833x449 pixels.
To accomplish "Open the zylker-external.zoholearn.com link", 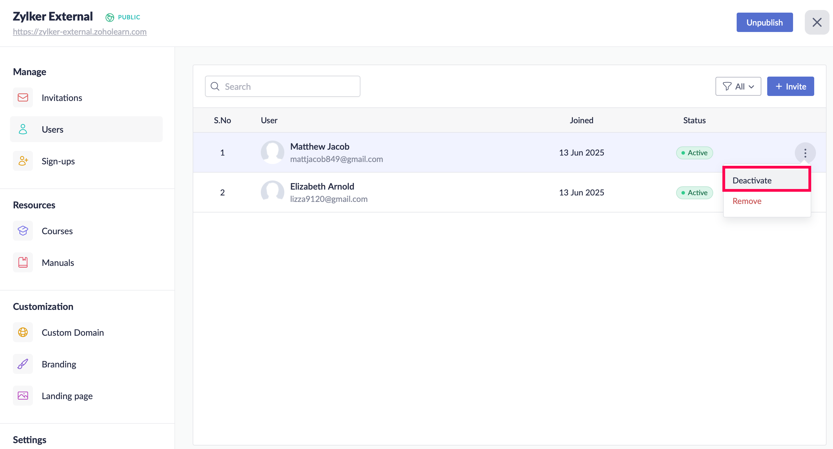I will click(80, 32).
